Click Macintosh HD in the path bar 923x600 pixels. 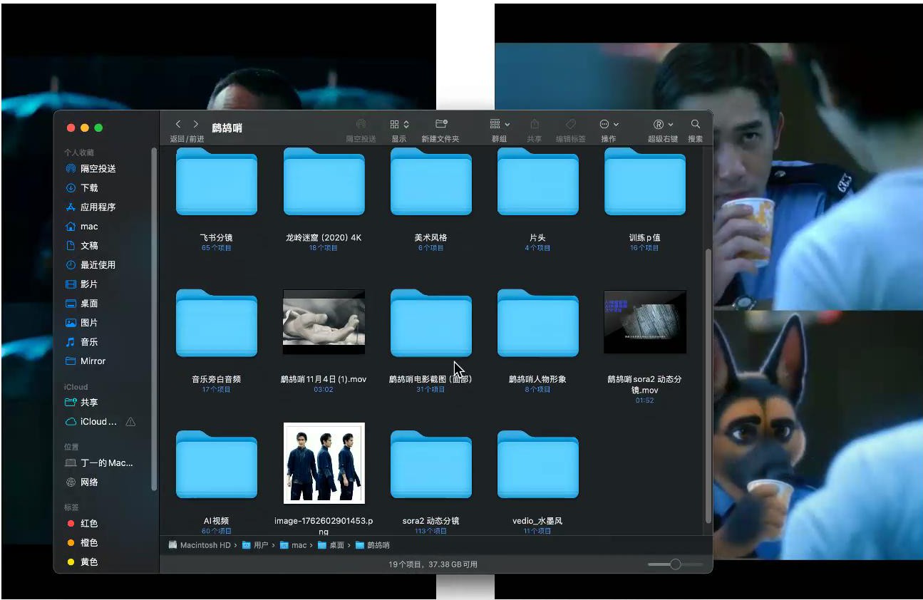(200, 545)
